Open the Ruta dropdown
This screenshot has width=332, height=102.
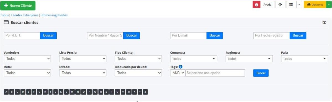27,73
